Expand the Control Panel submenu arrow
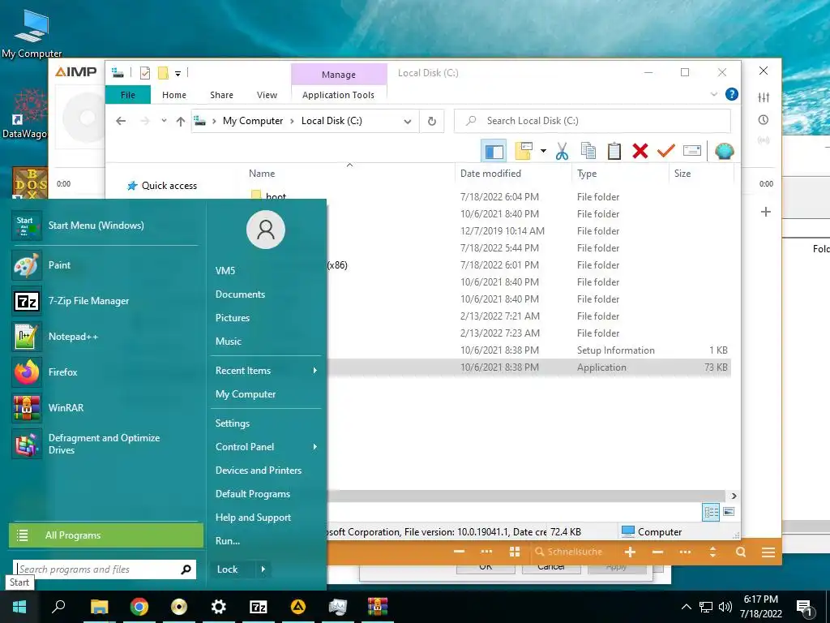Screen dimensions: 830x623 (315, 447)
